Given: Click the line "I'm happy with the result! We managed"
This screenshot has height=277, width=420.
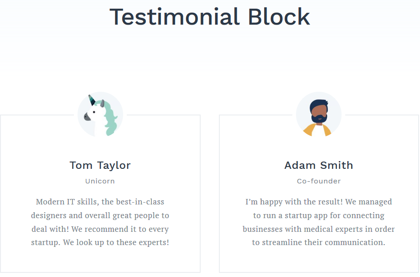Looking at the screenshot, I should pyautogui.click(x=318, y=202).
